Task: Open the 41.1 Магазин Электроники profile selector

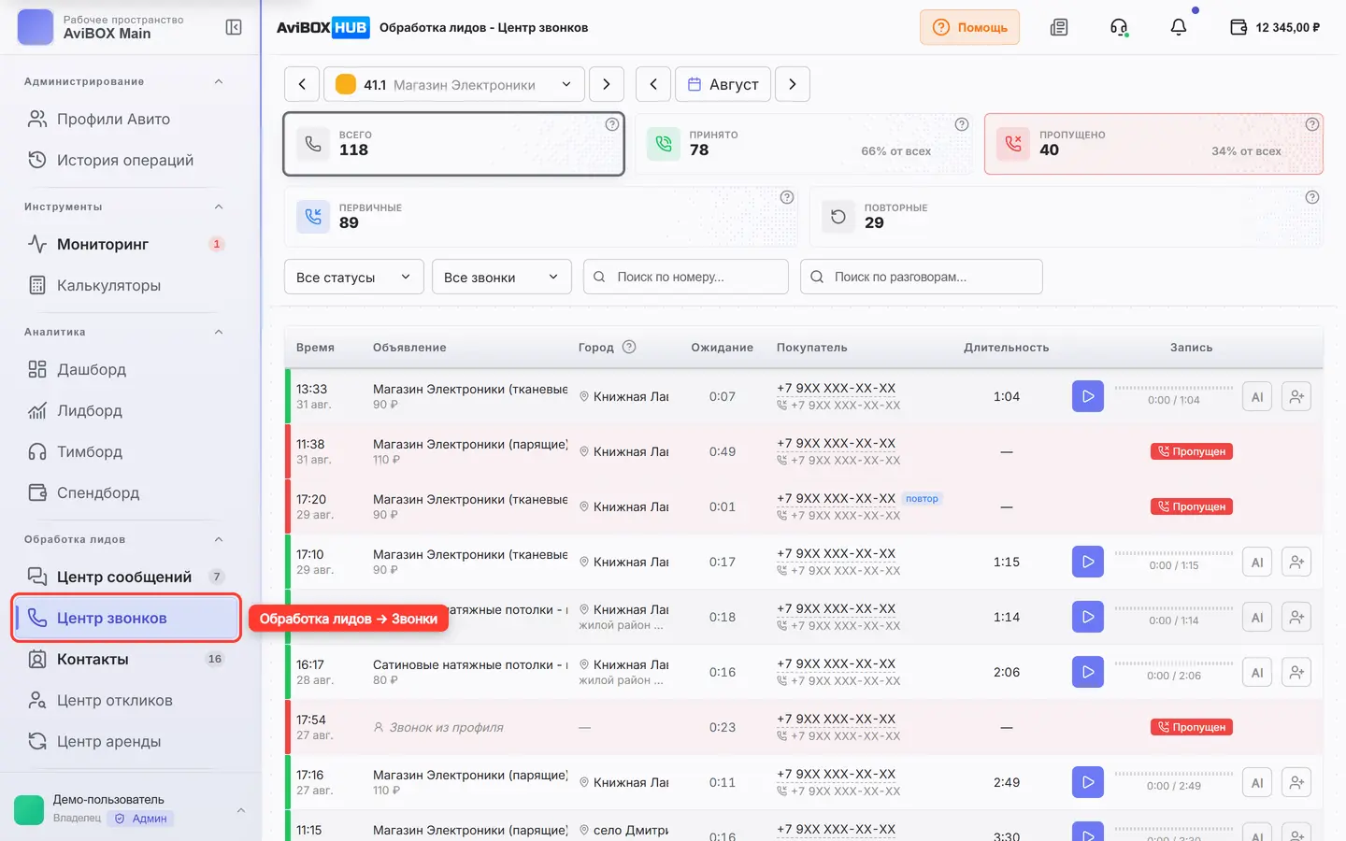Action: [454, 84]
